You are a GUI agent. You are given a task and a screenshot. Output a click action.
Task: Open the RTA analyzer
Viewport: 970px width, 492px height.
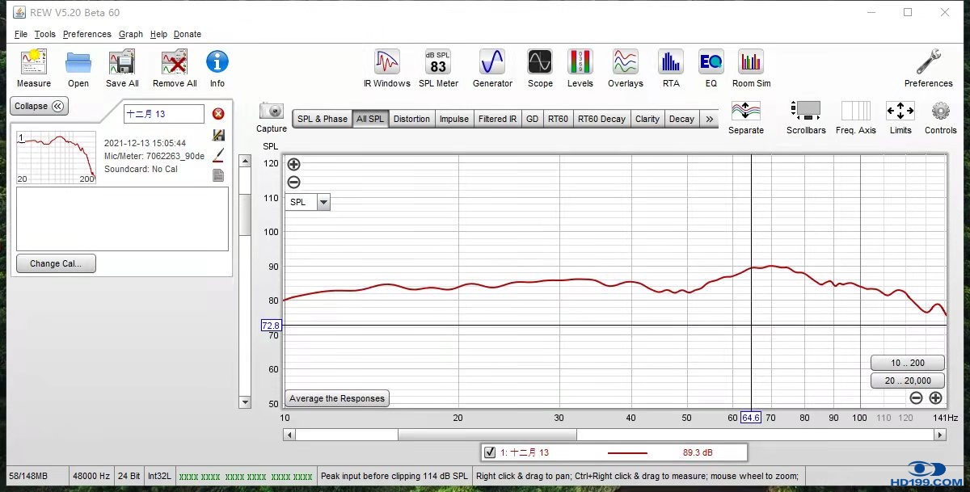[x=670, y=63]
